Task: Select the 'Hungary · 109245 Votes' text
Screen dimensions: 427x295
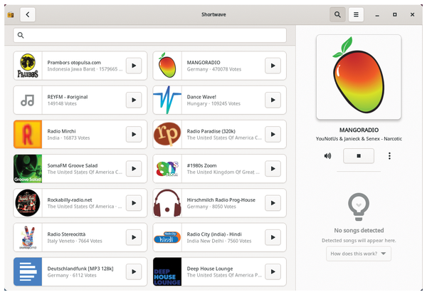Action: tap(213, 103)
